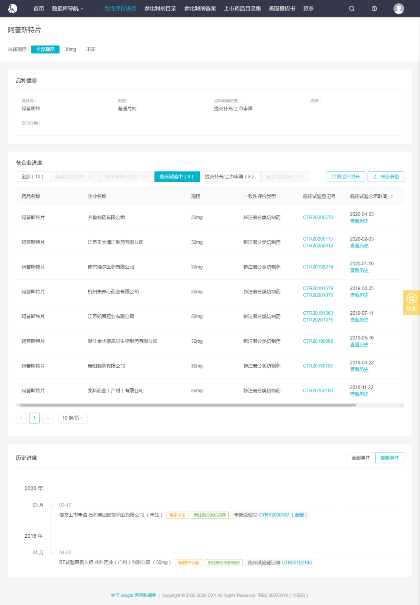The width and height of the screenshot is (420, 605).
Task: Go to 首页 in the navigation bar
Action: tap(38, 9)
